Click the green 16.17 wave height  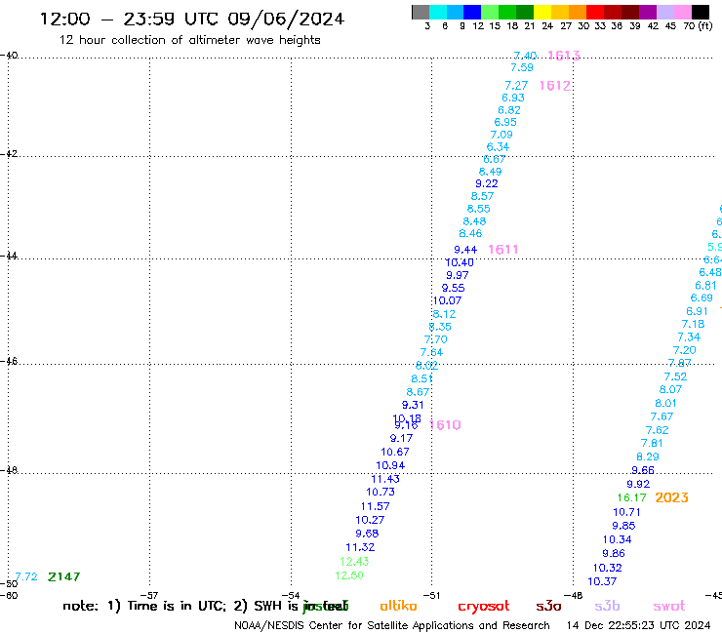click(x=632, y=498)
